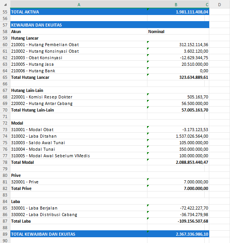Select the 330001 - Laba Berjalan cell
Image resolution: width=230 pixels, height=243 pixels.
pos(79,208)
